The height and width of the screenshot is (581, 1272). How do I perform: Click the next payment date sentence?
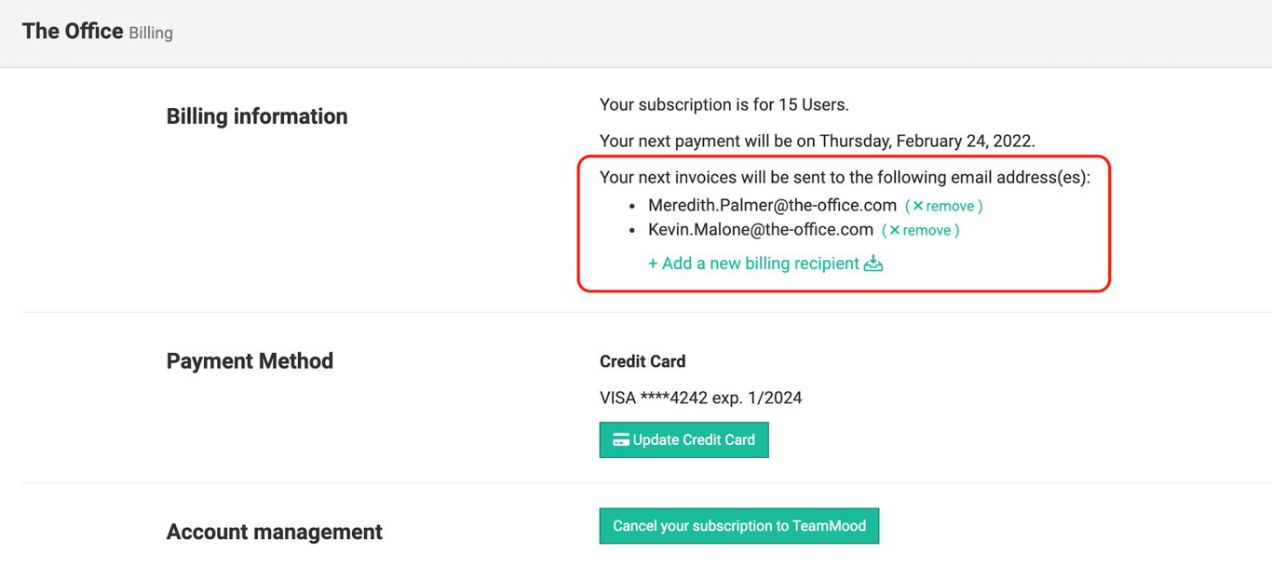click(x=817, y=142)
